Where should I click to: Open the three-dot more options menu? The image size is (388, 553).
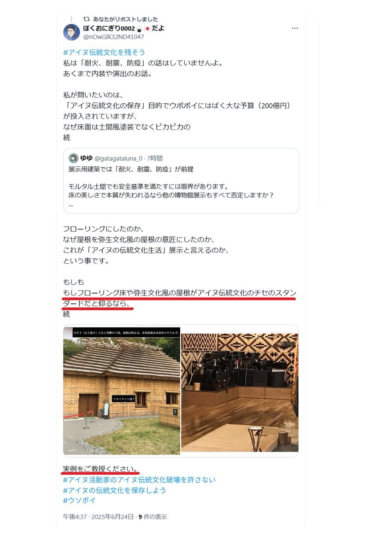[x=295, y=29]
